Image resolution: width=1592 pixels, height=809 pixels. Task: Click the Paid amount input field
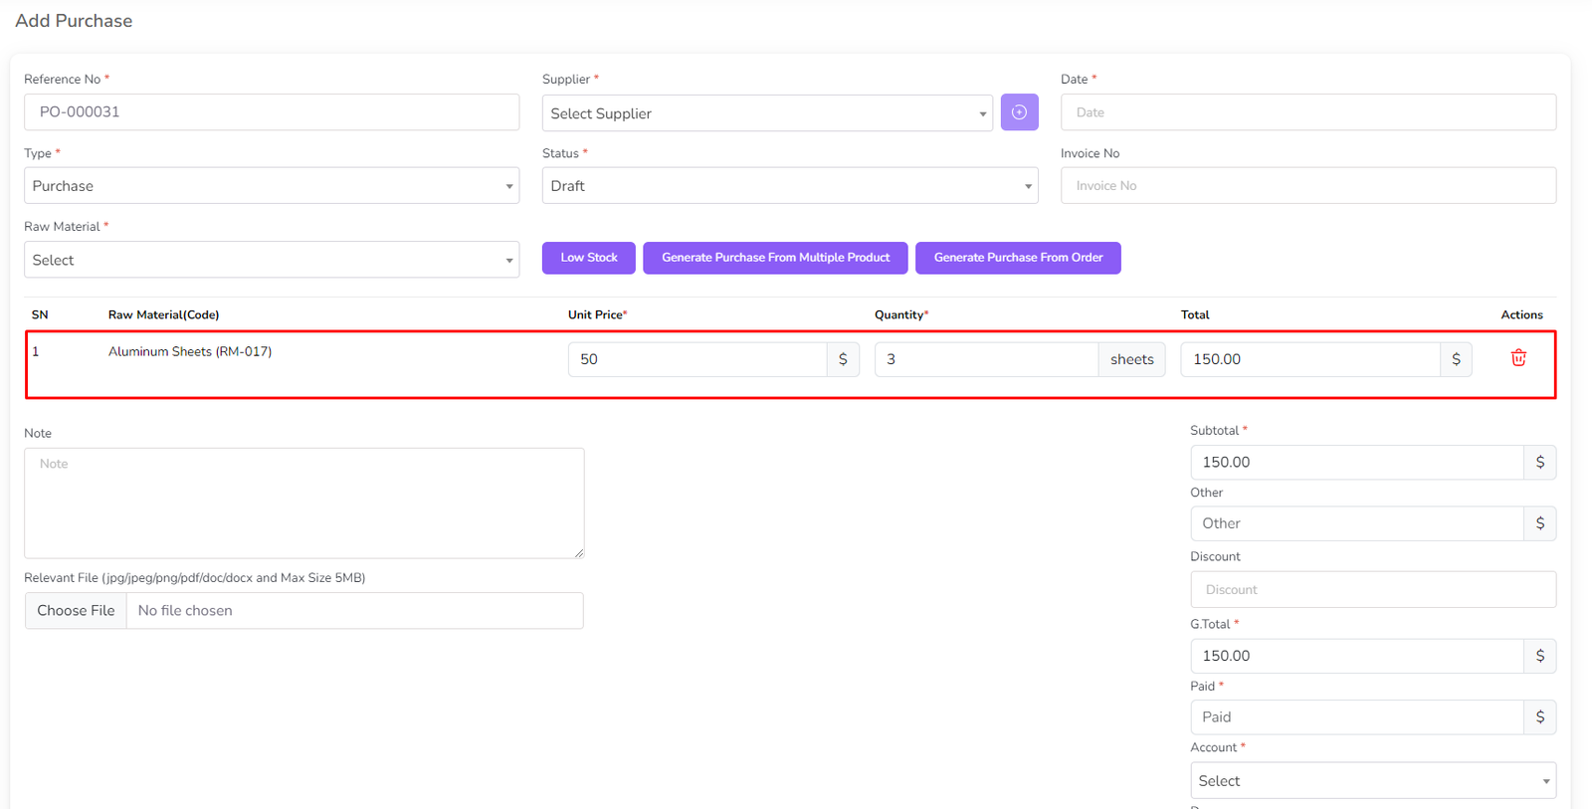(1356, 717)
